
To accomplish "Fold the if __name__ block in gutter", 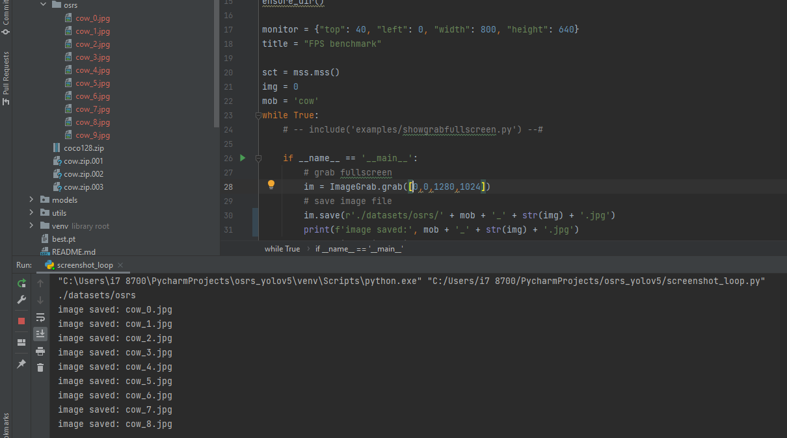I will click(x=258, y=158).
